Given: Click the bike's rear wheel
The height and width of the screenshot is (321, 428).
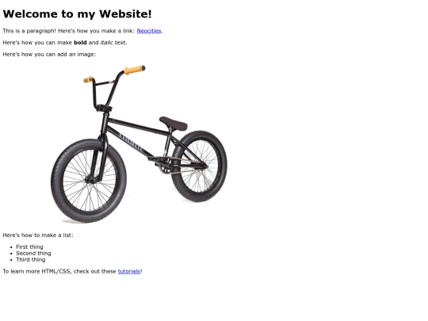Looking at the screenshot, I should coord(199,166).
